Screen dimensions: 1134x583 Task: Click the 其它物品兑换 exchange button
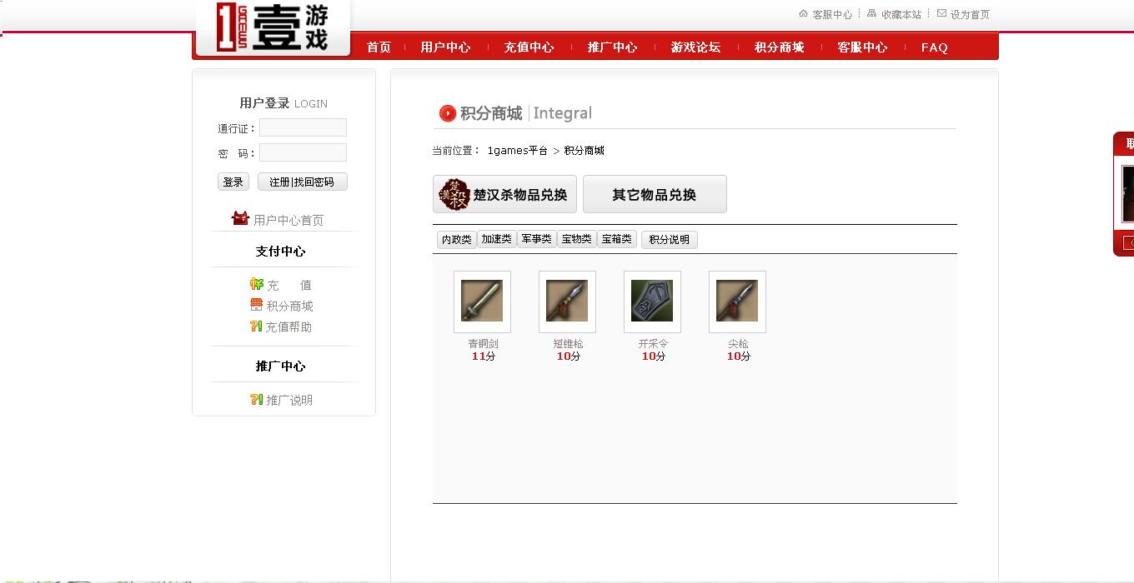pyautogui.click(x=655, y=193)
